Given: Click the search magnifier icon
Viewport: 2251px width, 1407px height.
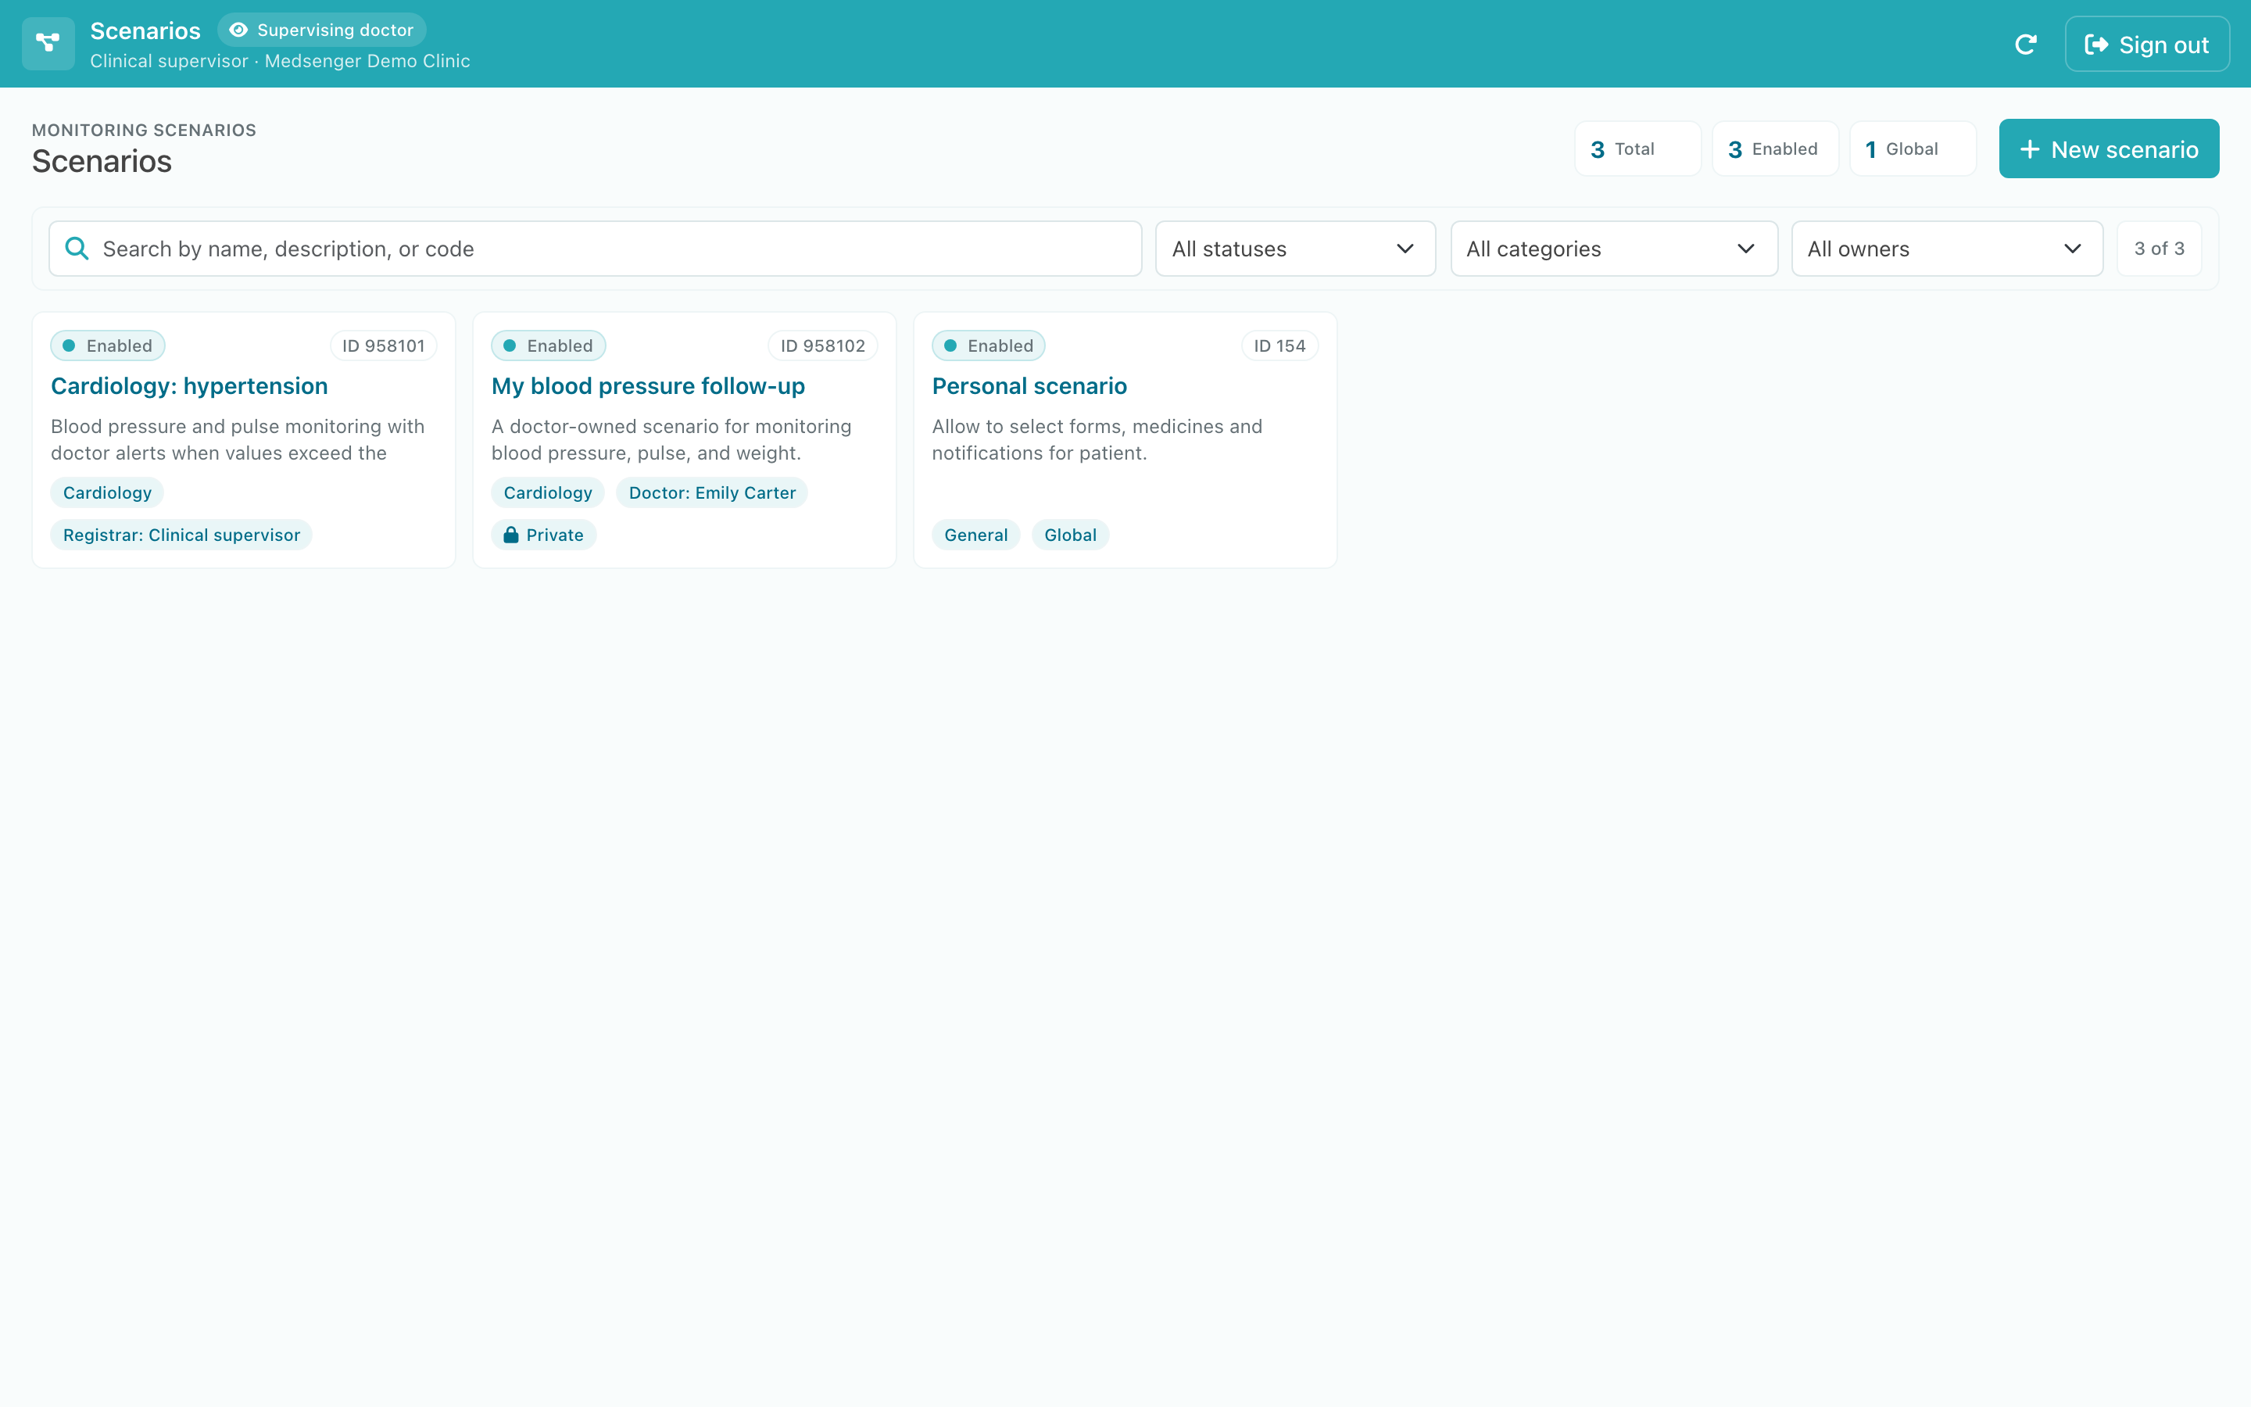Looking at the screenshot, I should (x=77, y=249).
